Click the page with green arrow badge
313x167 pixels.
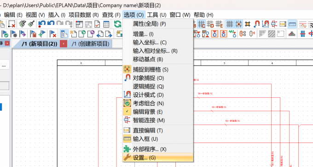tap(82, 34)
